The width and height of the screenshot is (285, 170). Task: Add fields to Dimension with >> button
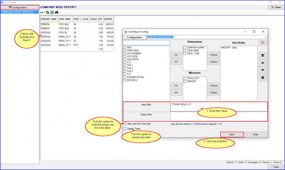click(176, 55)
